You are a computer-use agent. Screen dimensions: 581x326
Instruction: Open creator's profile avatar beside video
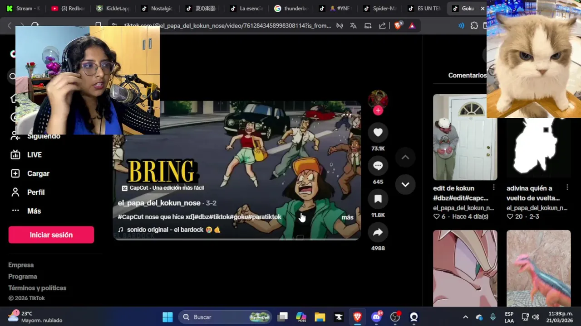coord(378,99)
